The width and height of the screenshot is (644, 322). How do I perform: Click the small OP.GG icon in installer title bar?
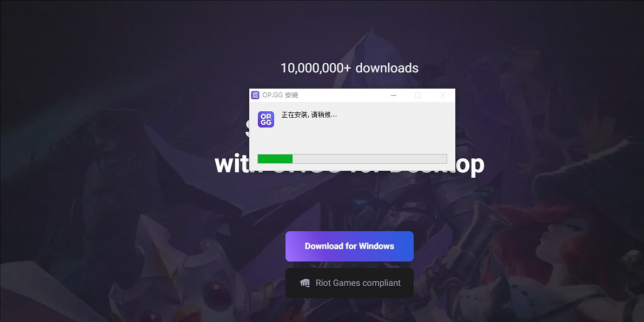point(255,95)
